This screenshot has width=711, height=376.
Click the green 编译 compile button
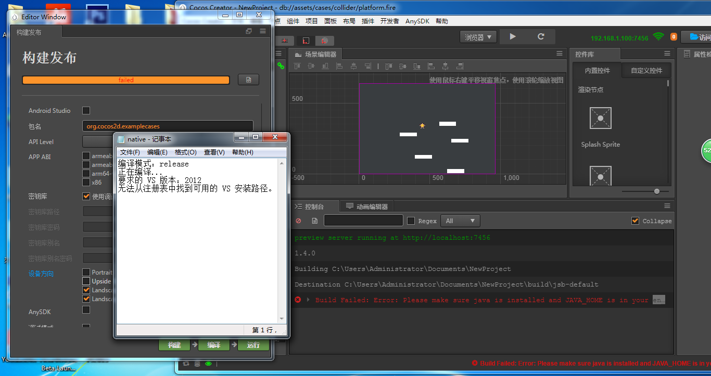tap(214, 345)
